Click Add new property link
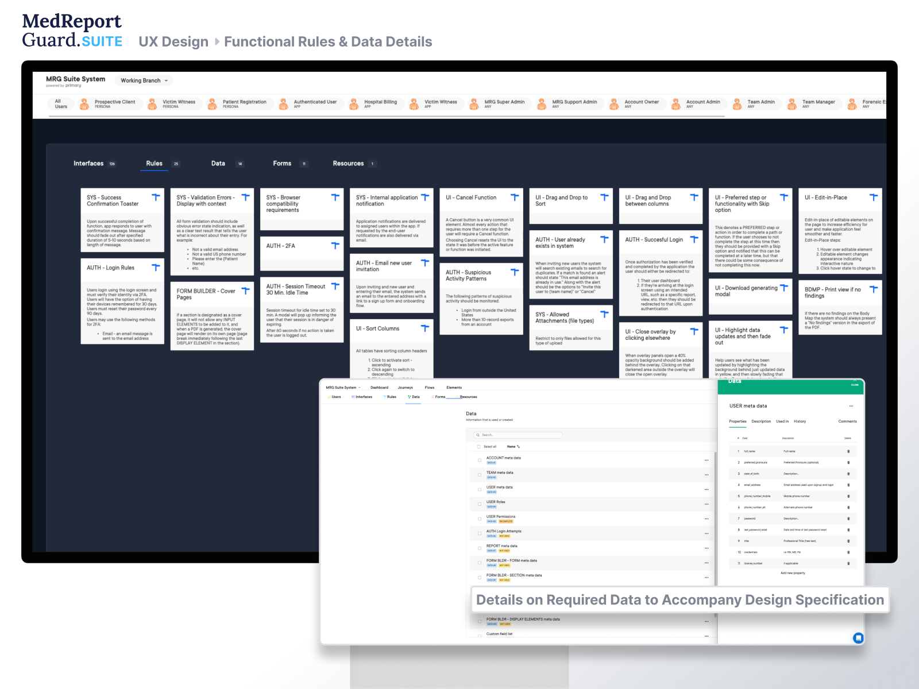 tap(793, 573)
